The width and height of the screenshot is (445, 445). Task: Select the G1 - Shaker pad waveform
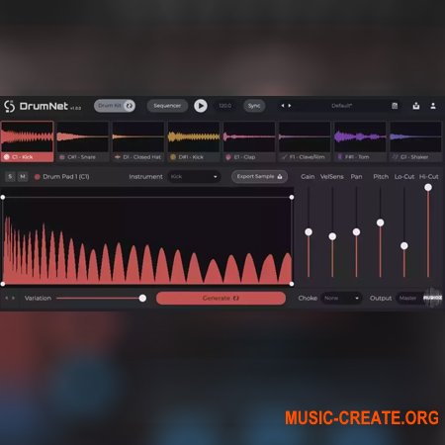point(415,136)
